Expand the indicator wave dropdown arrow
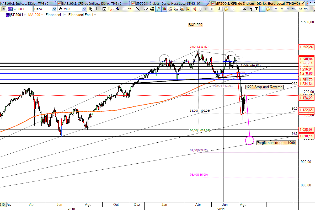 (x=133, y=9)
